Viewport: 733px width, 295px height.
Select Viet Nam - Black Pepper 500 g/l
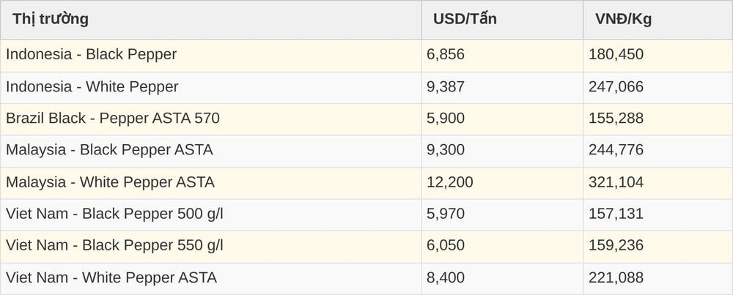(x=366, y=214)
